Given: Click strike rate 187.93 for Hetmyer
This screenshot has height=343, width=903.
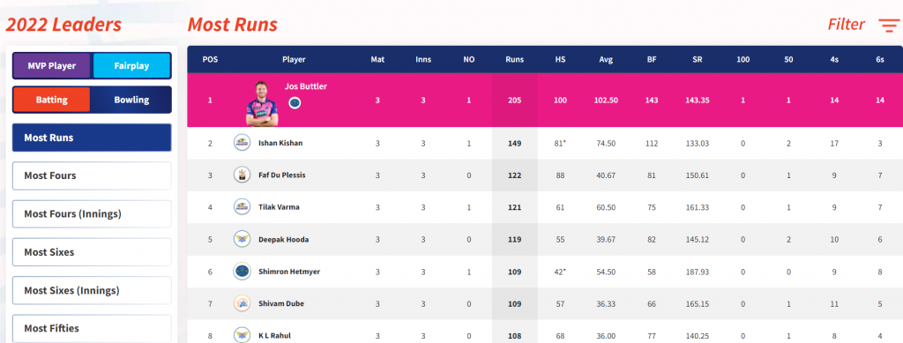Looking at the screenshot, I should pos(697,272).
